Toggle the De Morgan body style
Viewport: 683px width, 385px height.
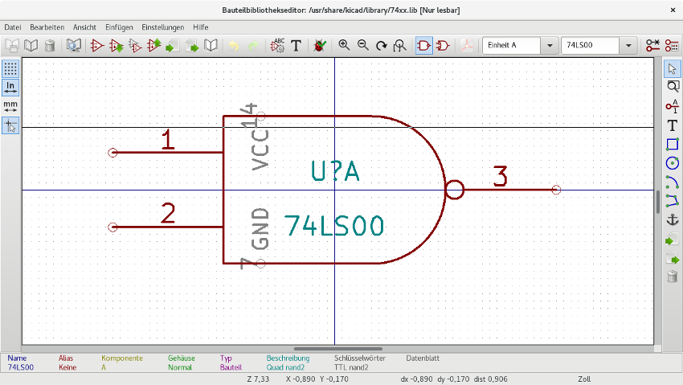(x=442, y=46)
